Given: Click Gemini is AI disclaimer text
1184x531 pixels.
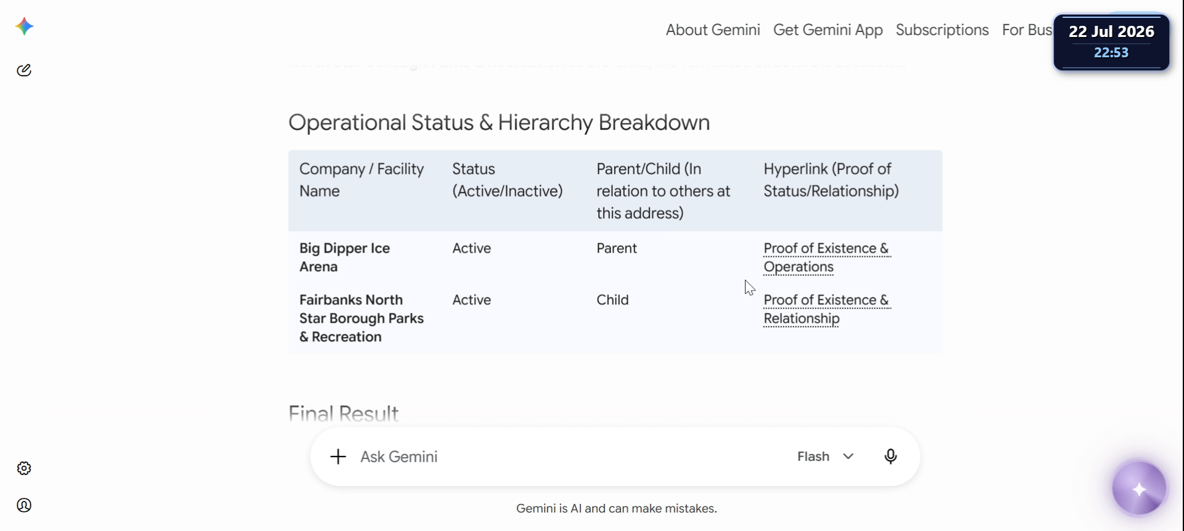Looking at the screenshot, I should [x=616, y=509].
